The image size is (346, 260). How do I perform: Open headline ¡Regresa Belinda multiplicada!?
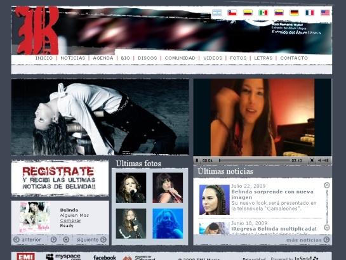(274, 229)
